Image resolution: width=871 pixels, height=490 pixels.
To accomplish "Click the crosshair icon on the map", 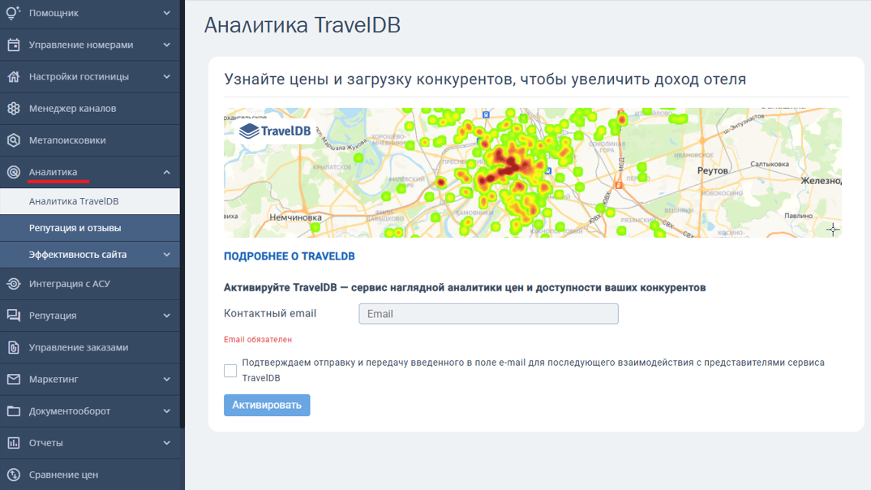I will click(833, 229).
